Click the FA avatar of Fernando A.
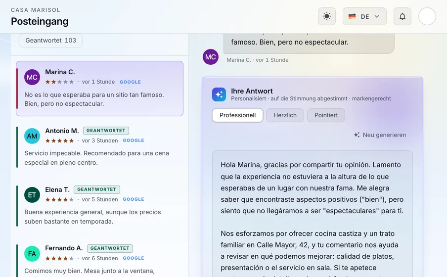This screenshot has width=447, height=277. point(32,254)
